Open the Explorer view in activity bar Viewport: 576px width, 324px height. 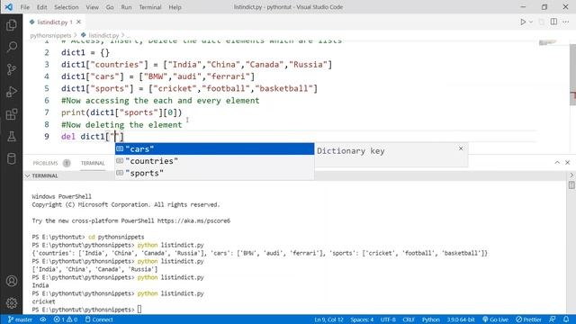[x=12, y=25]
